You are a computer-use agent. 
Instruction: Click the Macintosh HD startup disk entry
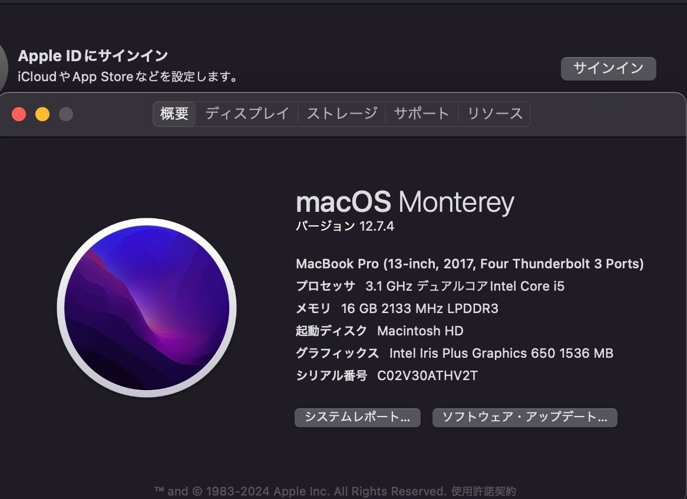click(x=420, y=331)
